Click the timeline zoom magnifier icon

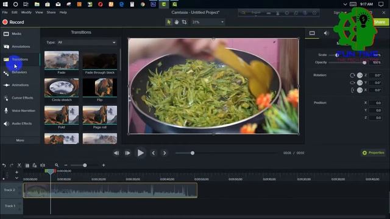57,165
